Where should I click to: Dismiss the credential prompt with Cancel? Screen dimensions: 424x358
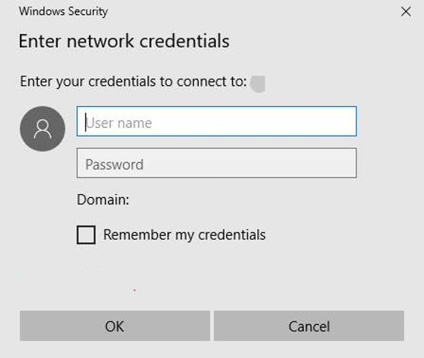pyautogui.click(x=309, y=326)
